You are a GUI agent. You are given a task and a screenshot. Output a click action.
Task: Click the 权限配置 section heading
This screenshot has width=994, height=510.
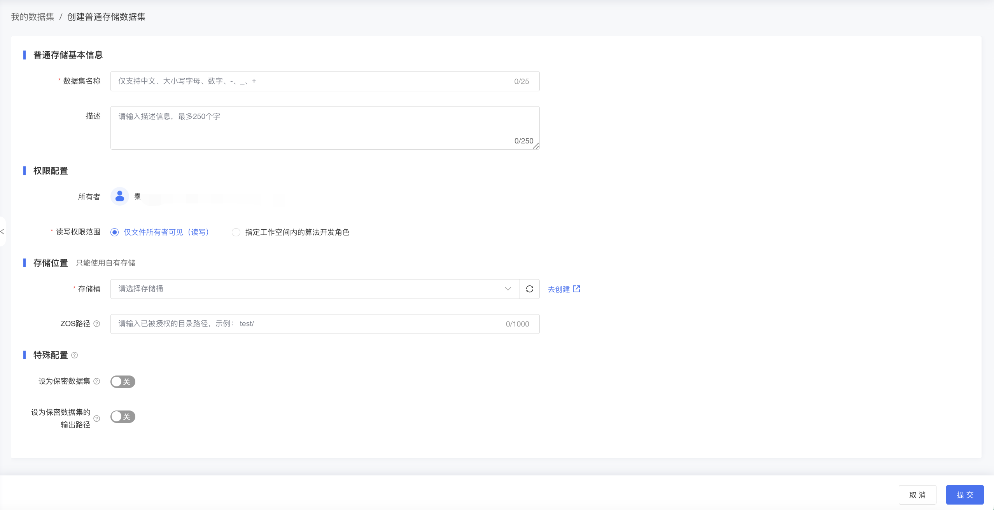pyautogui.click(x=51, y=171)
